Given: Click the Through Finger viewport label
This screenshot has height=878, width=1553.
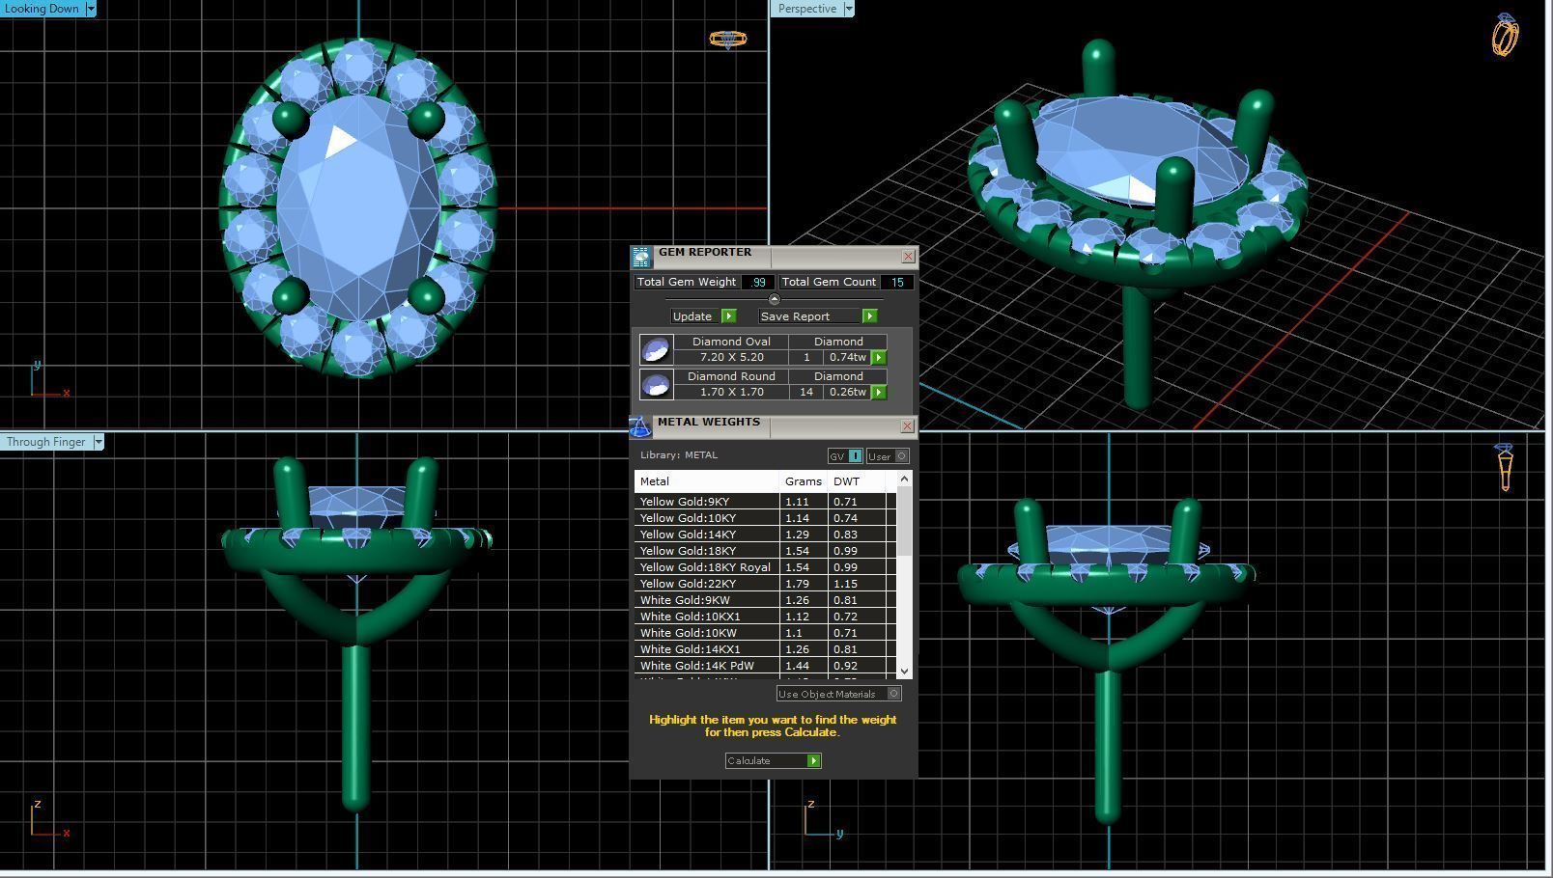Looking at the screenshot, I should [x=45, y=442].
